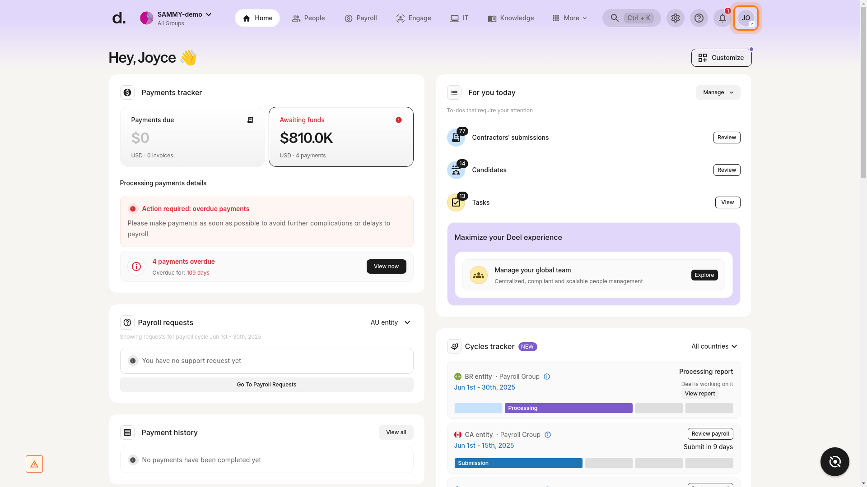Click the NEW badge beside Cycles tracker
The height and width of the screenshot is (487, 867).
527,347
